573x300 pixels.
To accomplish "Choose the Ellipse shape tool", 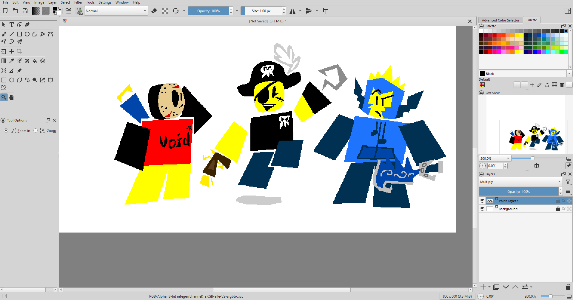I will click(27, 34).
